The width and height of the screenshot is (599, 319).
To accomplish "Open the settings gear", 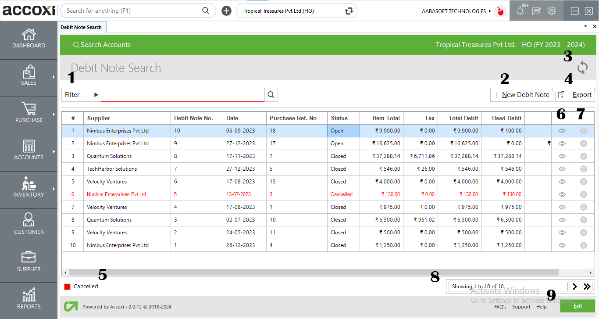I will 552,11.
